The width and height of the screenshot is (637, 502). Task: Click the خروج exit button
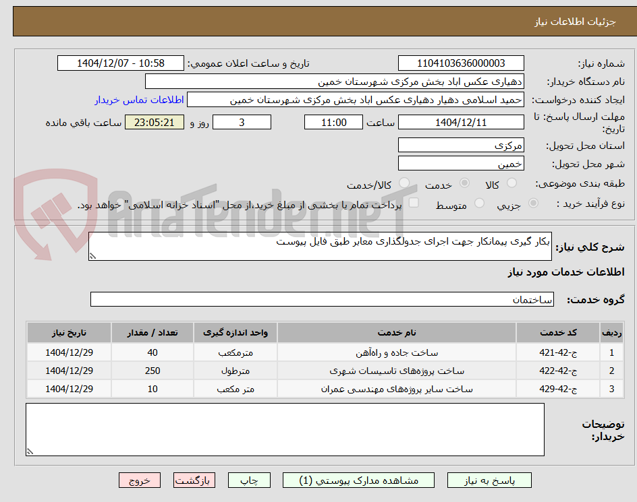point(139,480)
